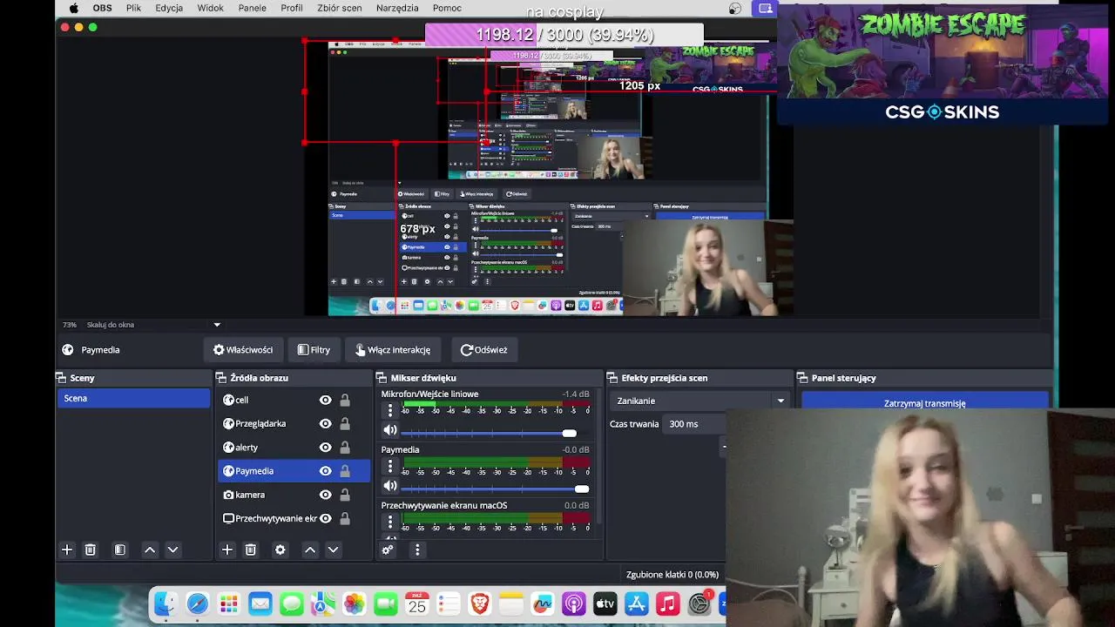The width and height of the screenshot is (1115, 627).
Task: Move the selected source down in Źródła obrazu
Action: click(x=333, y=549)
